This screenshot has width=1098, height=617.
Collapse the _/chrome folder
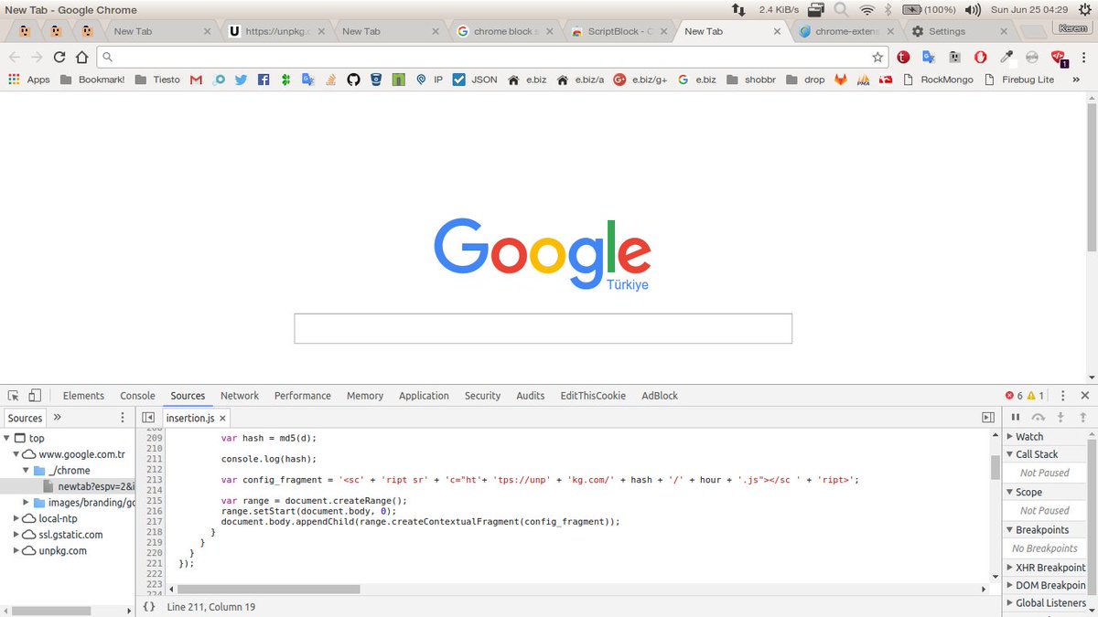click(x=27, y=471)
